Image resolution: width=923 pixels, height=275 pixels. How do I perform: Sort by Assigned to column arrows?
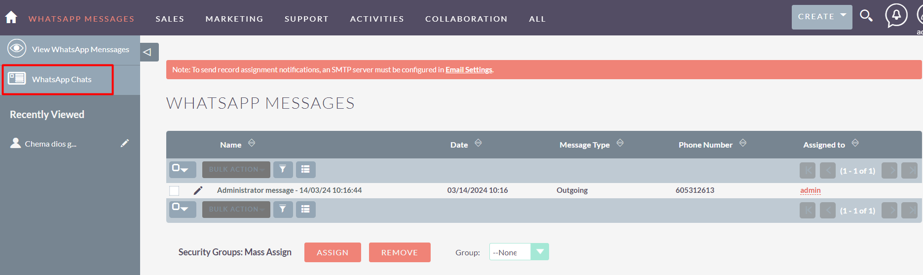click(855, 143)
